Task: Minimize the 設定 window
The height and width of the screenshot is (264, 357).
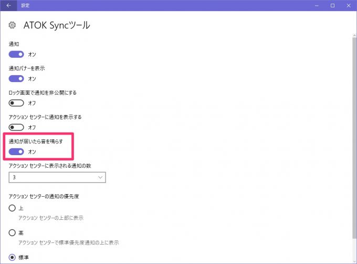Action: click(x=317, y=5)
